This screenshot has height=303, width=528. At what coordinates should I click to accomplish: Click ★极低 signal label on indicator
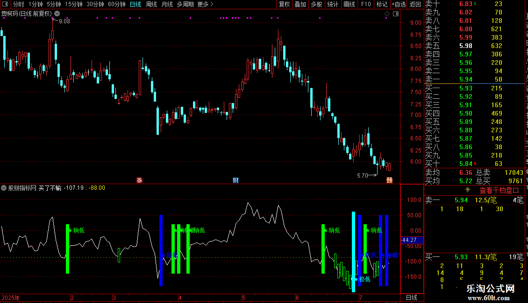tap(362, 279)
